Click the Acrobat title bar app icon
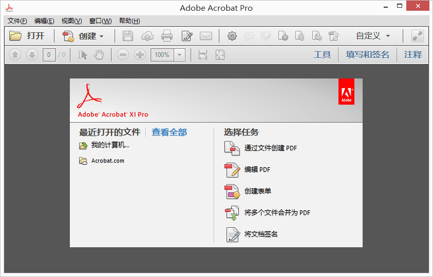Viewport: 433px width, 277px height. [x=9, y=8]
